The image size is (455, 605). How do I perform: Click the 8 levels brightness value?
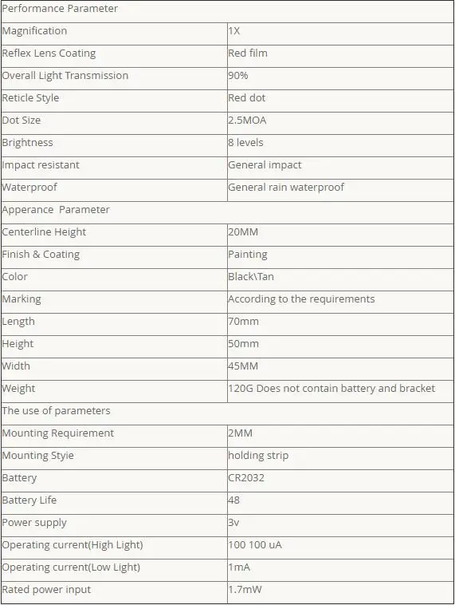point(245,143)
